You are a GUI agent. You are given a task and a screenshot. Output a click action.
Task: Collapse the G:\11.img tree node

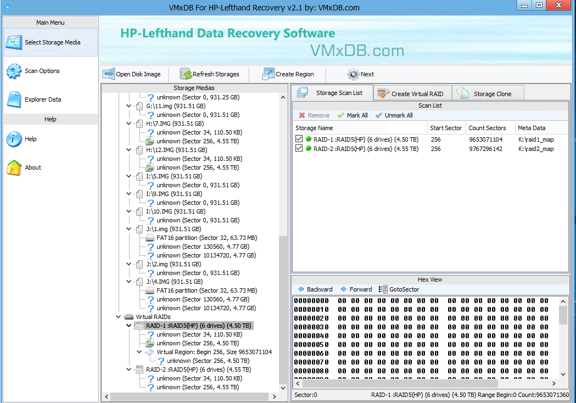click(128, 106)
